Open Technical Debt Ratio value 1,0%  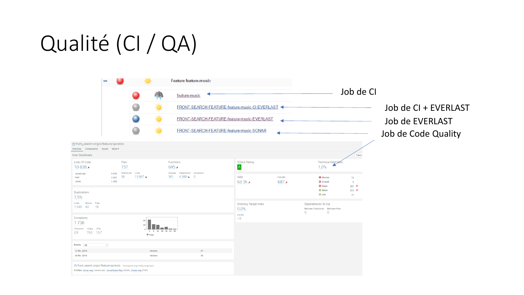pyautogui.click(x=322, y=167)
